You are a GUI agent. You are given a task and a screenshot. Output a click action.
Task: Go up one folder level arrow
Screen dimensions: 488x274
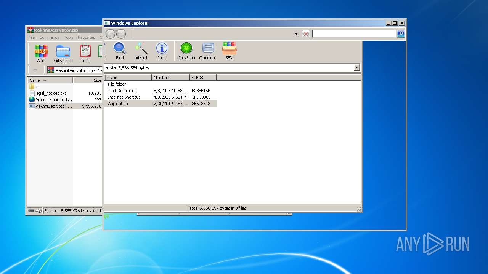pos(35,70)
